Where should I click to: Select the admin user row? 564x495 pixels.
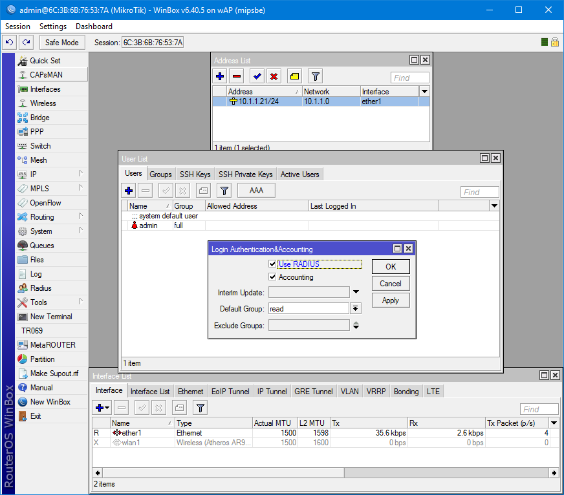[x=310, y=226]
